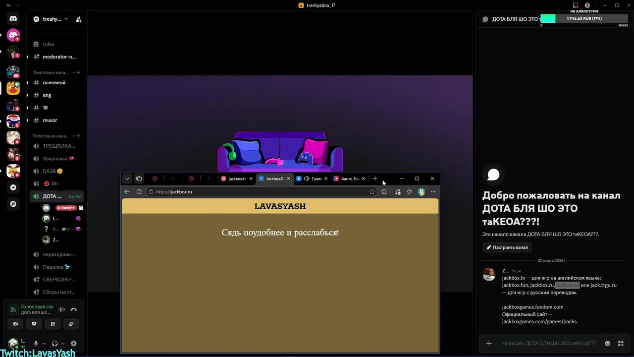Image resolution: width=634 pixels, height=357 pixels.
Task: Mute the microphone
Action: [36, 343]
